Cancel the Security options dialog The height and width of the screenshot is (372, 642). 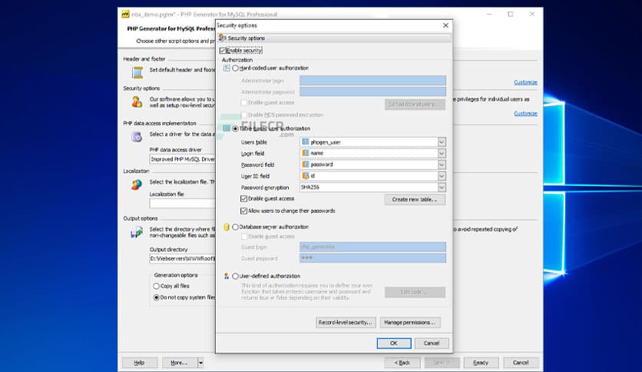(x=432, y=344)
